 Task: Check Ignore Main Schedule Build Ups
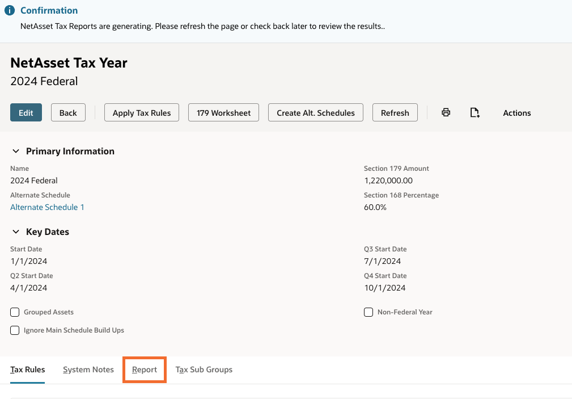click(x=15, y=330)
